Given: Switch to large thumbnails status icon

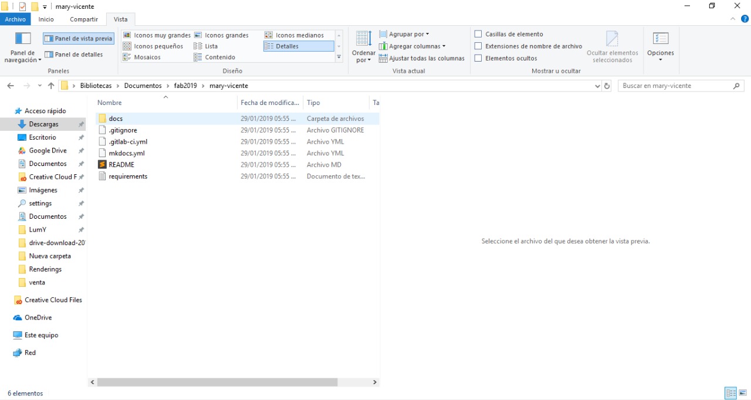Looking at the screenshot, I should [743, 393].
